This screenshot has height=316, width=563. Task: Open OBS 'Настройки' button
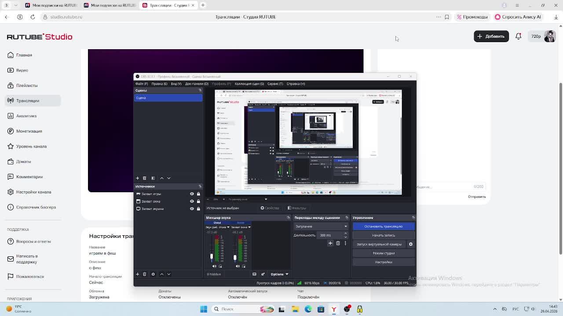pyautogui.click(x=383, y=262)
